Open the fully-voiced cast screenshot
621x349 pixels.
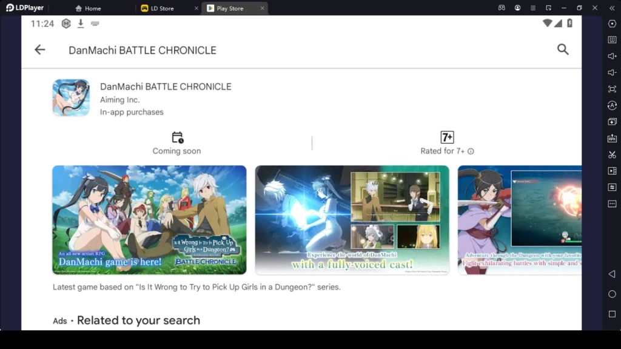(x=352, y=220)
